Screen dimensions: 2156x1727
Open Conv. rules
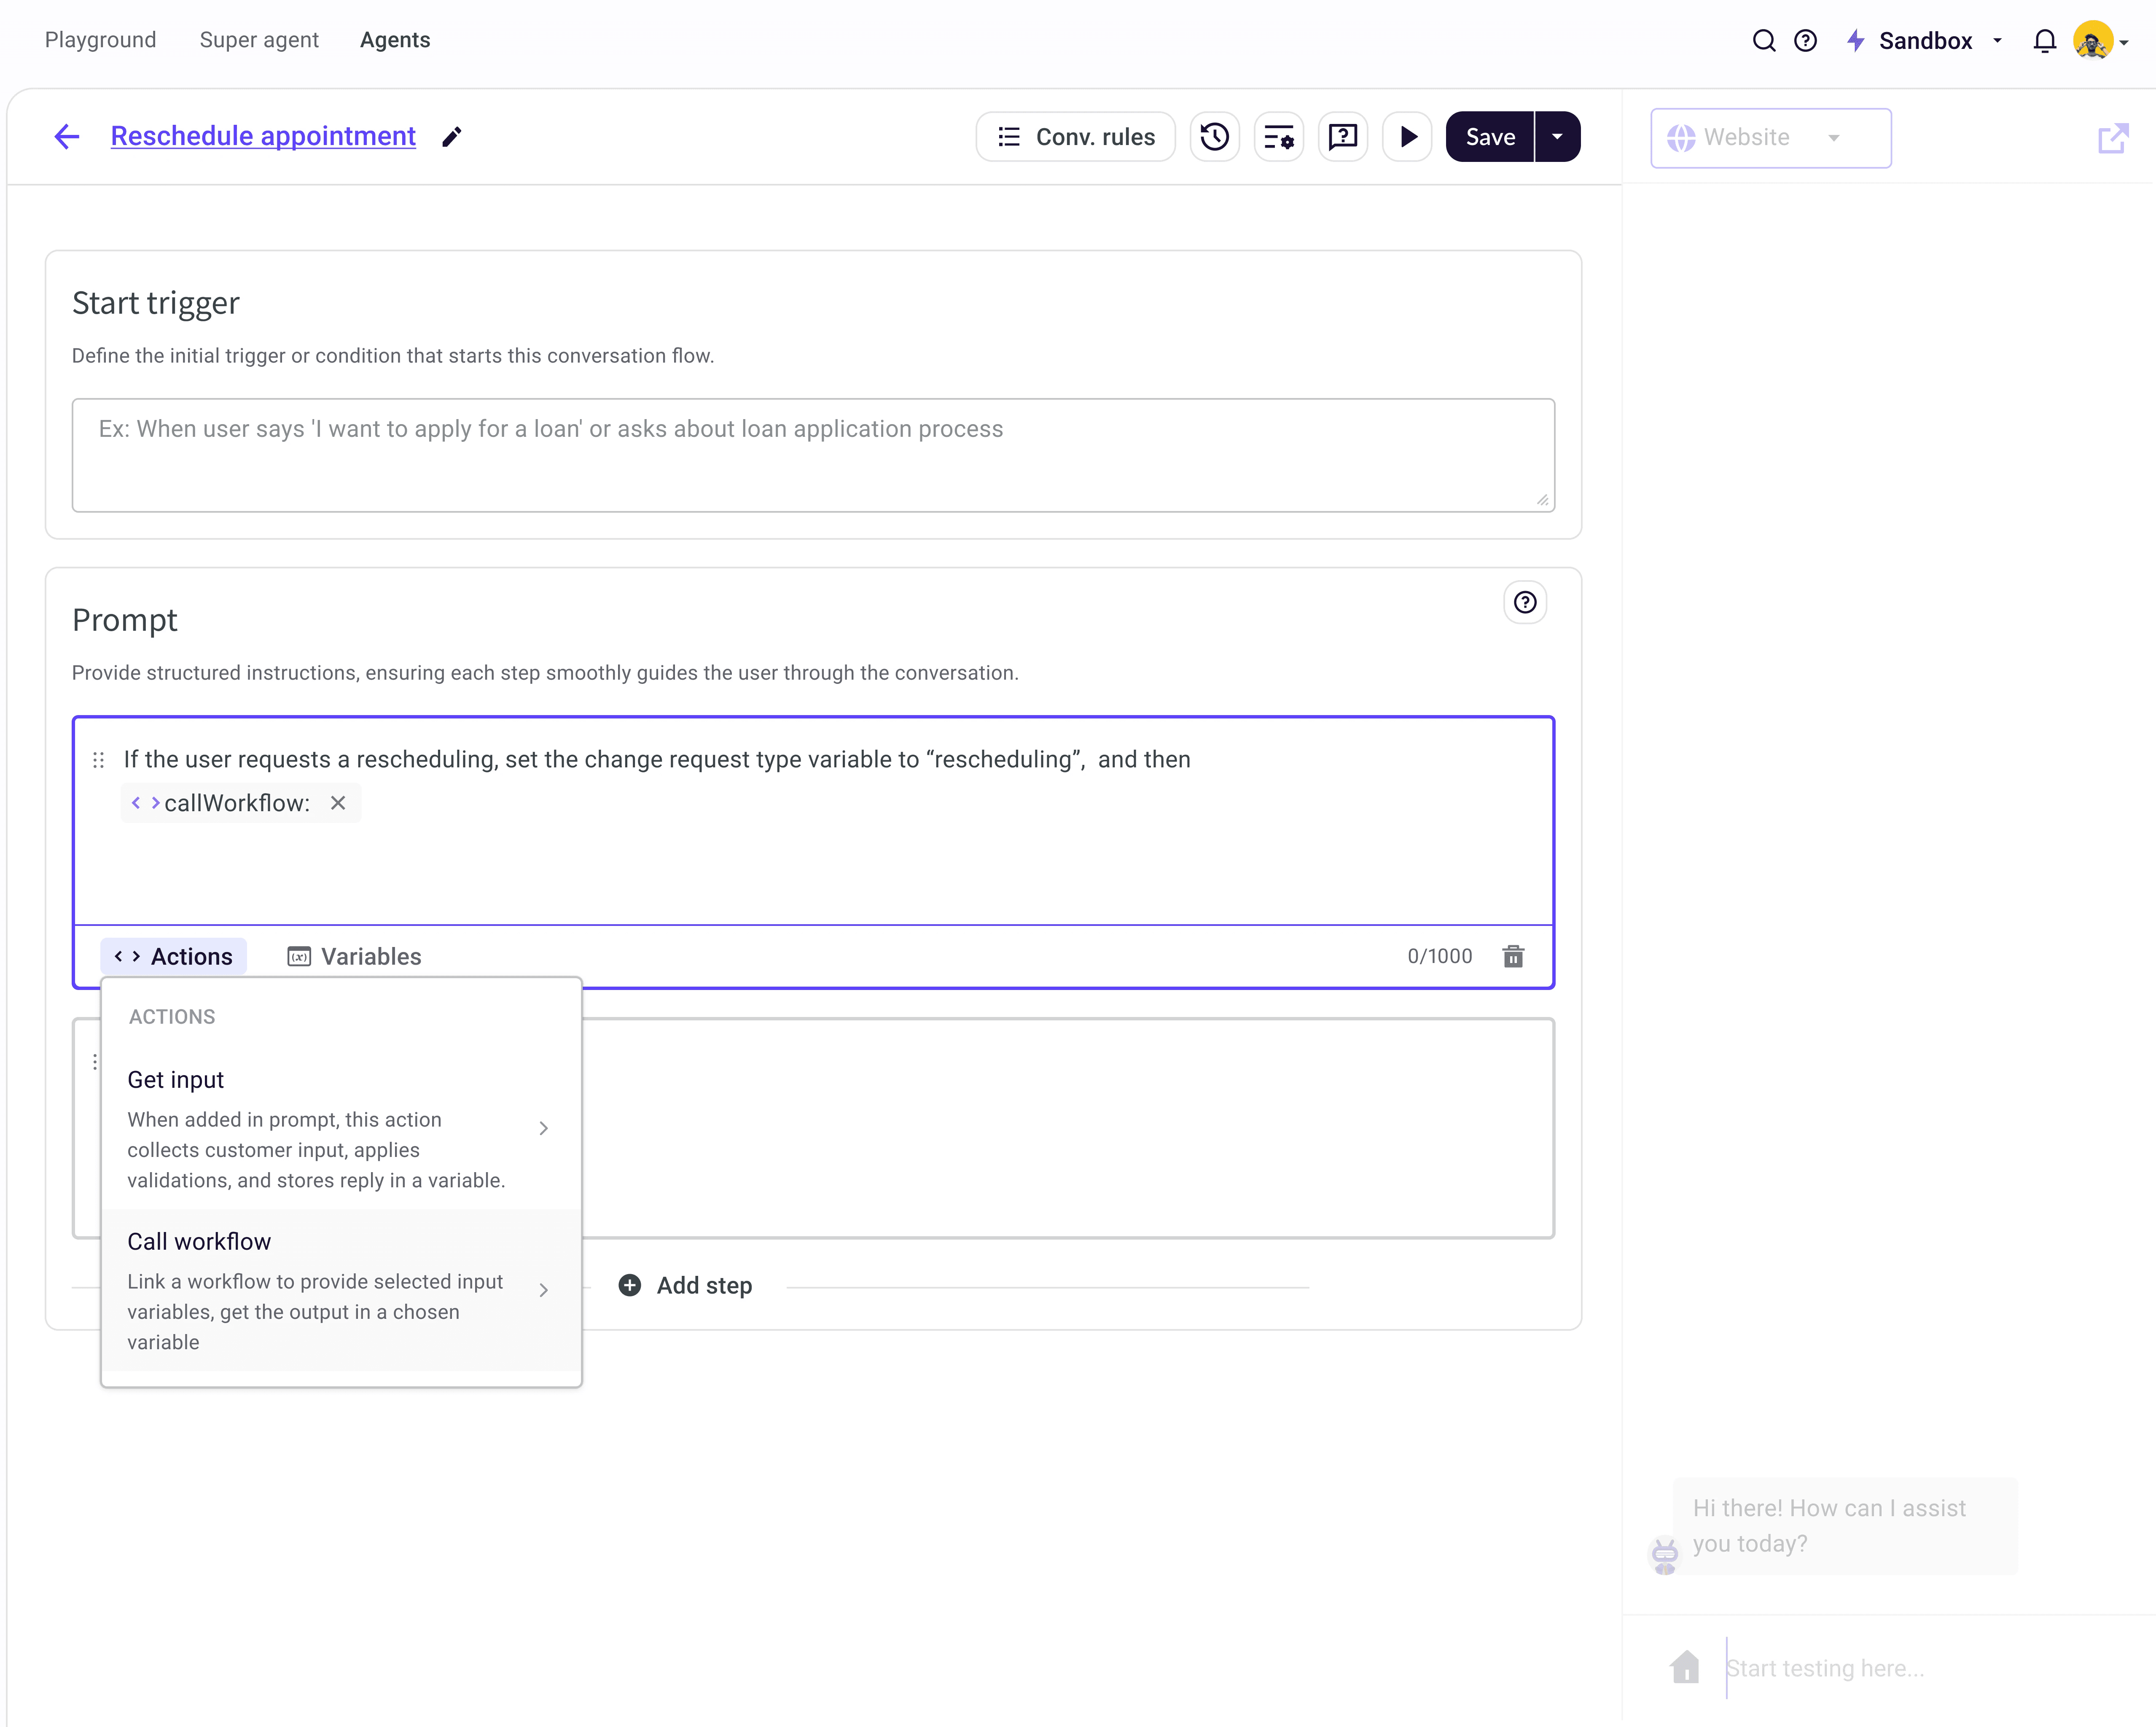[1075, 136]
